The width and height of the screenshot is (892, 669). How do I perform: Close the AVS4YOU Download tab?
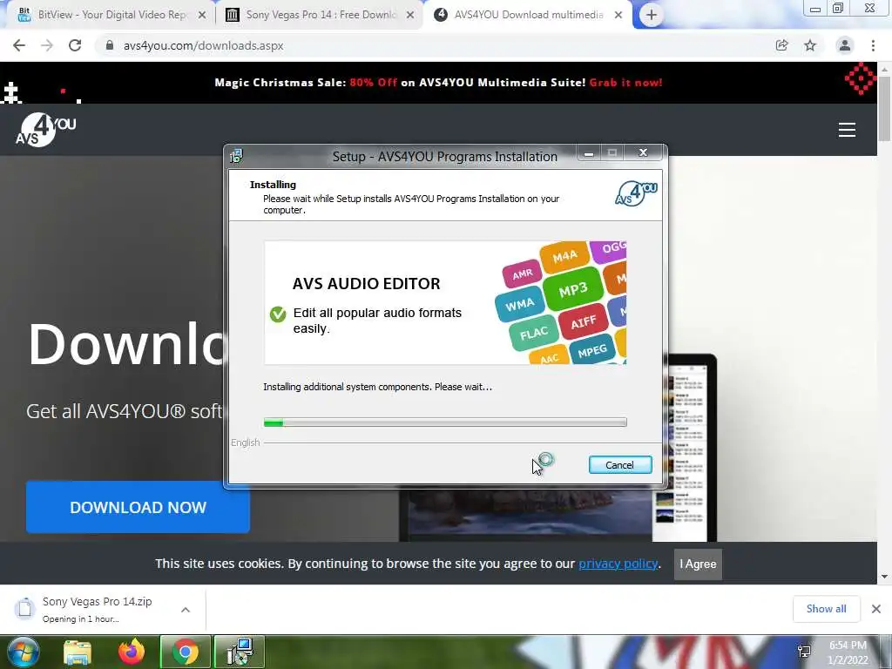[618, 15]
